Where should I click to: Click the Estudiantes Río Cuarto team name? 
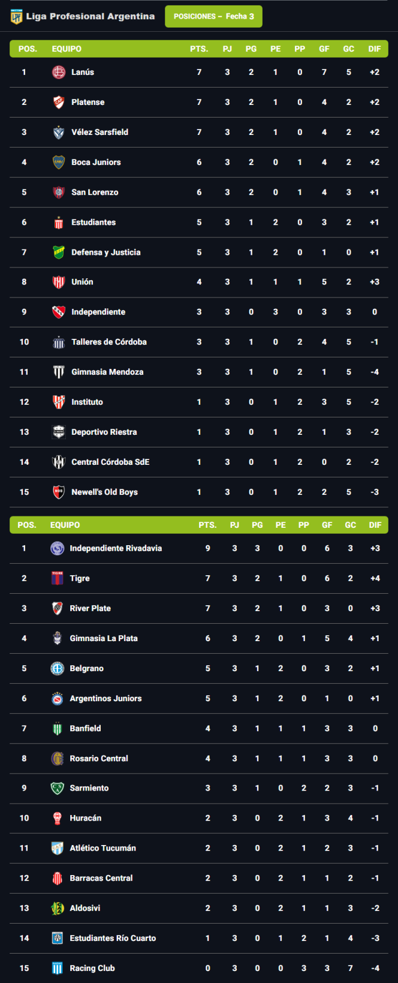(x=113, y=938)
